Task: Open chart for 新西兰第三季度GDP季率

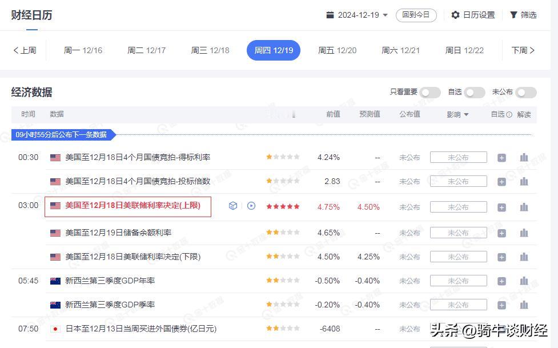Action: [x=524, y=305]
